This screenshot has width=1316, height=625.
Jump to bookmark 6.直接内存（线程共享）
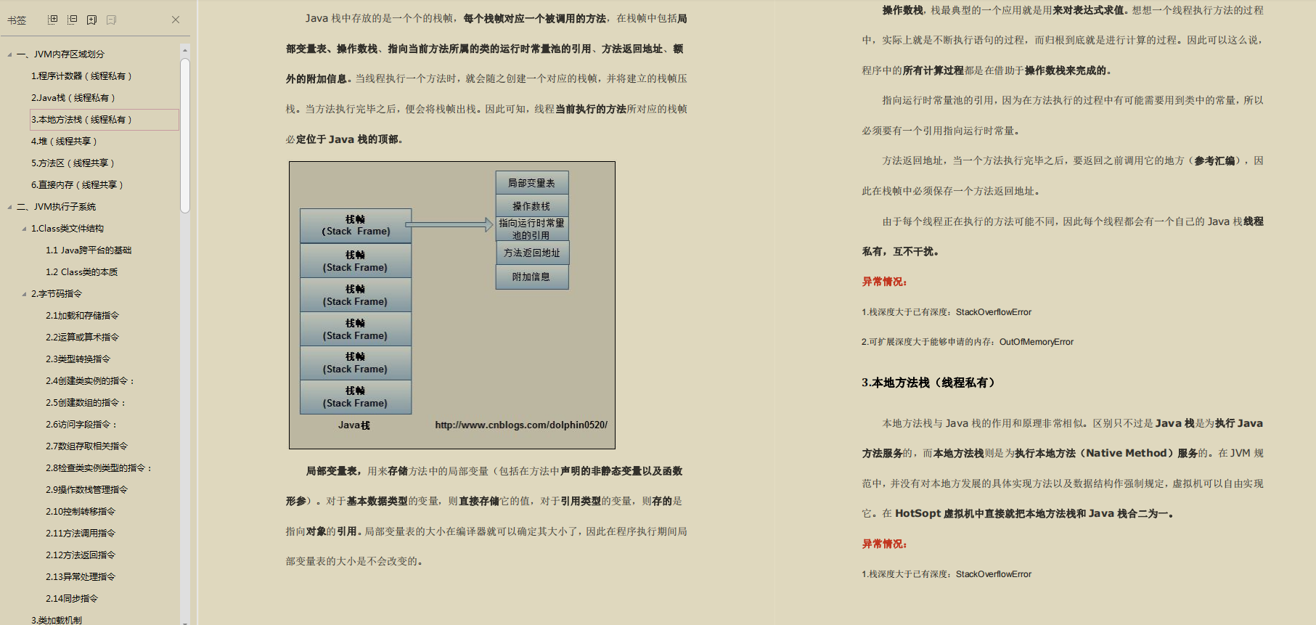[x=77, y=185]
